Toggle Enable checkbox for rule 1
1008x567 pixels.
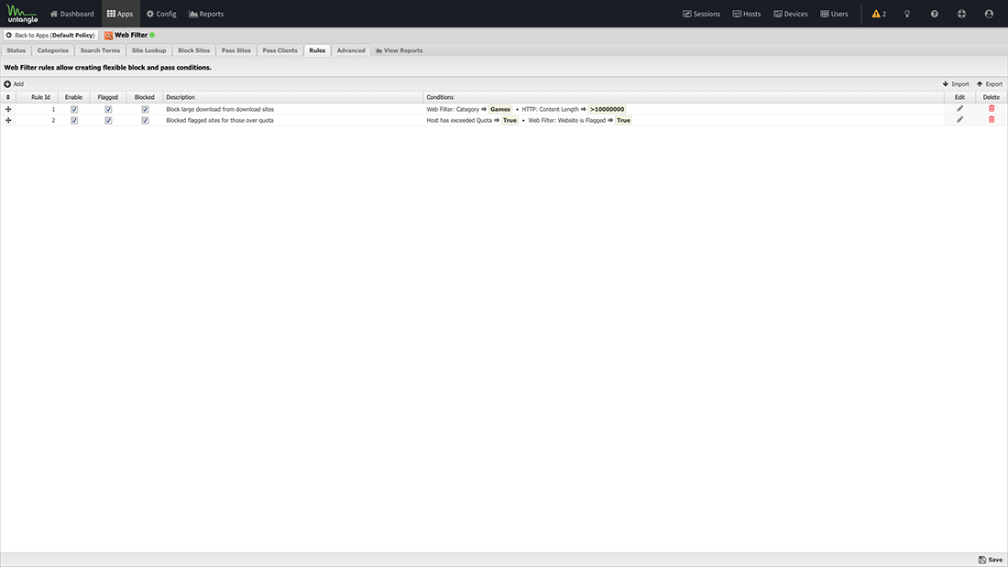(x=74, y=109)
